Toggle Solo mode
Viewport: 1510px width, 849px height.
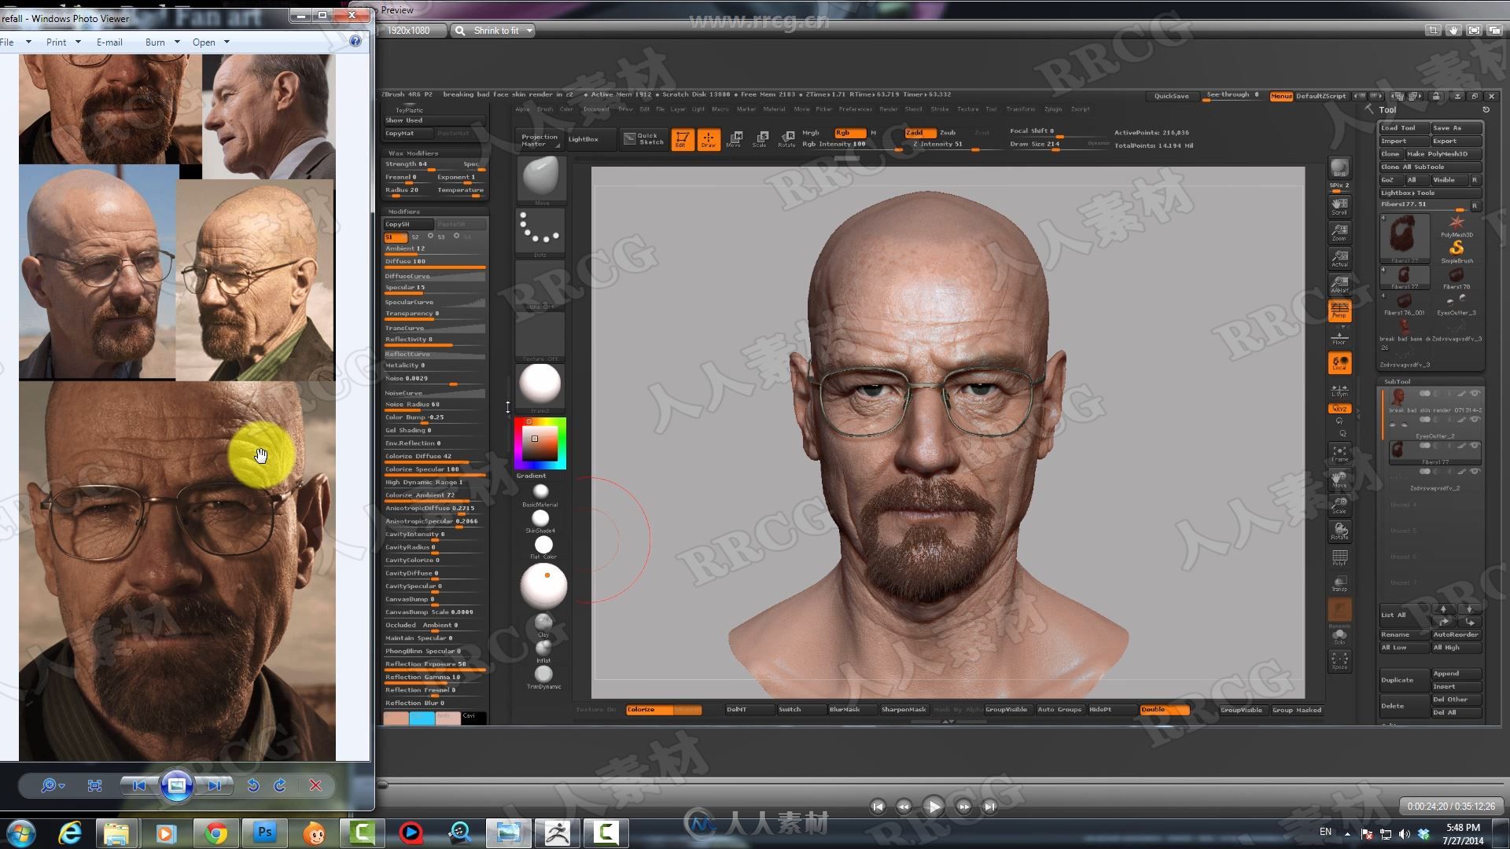[x=1339, y=636]
